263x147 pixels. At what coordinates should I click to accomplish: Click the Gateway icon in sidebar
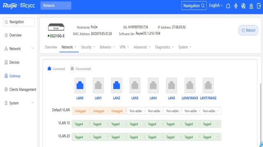[6, 76]
